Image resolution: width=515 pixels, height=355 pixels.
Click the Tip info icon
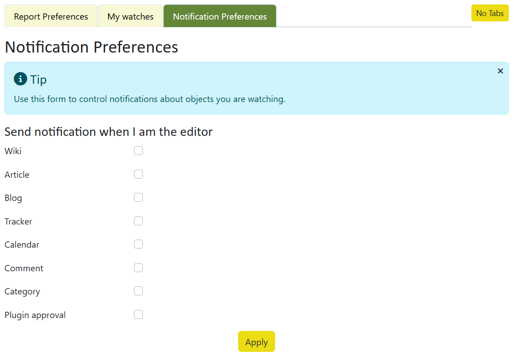click(20, 79)
